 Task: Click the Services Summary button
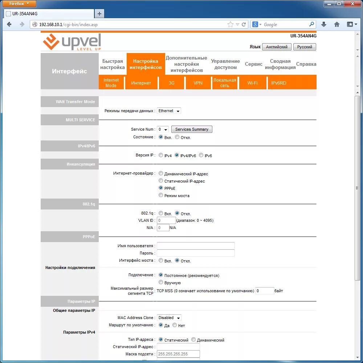[x=192, y=130]
